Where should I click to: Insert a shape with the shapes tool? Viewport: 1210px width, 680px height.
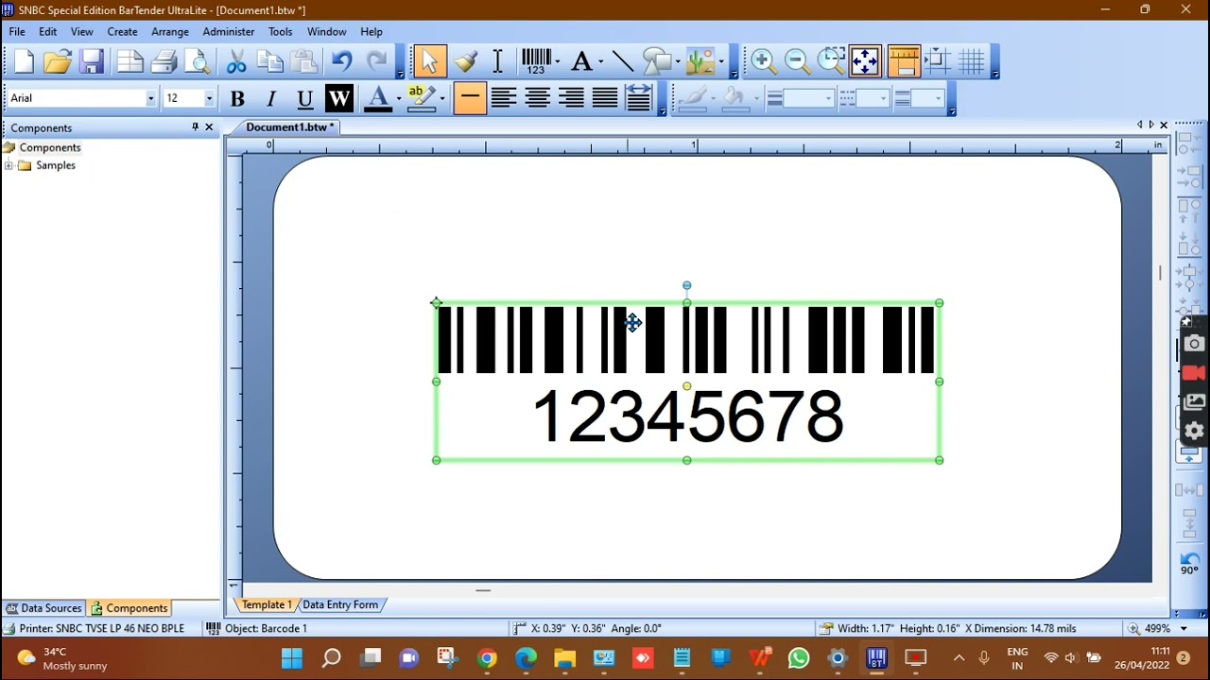coord(657,62)
